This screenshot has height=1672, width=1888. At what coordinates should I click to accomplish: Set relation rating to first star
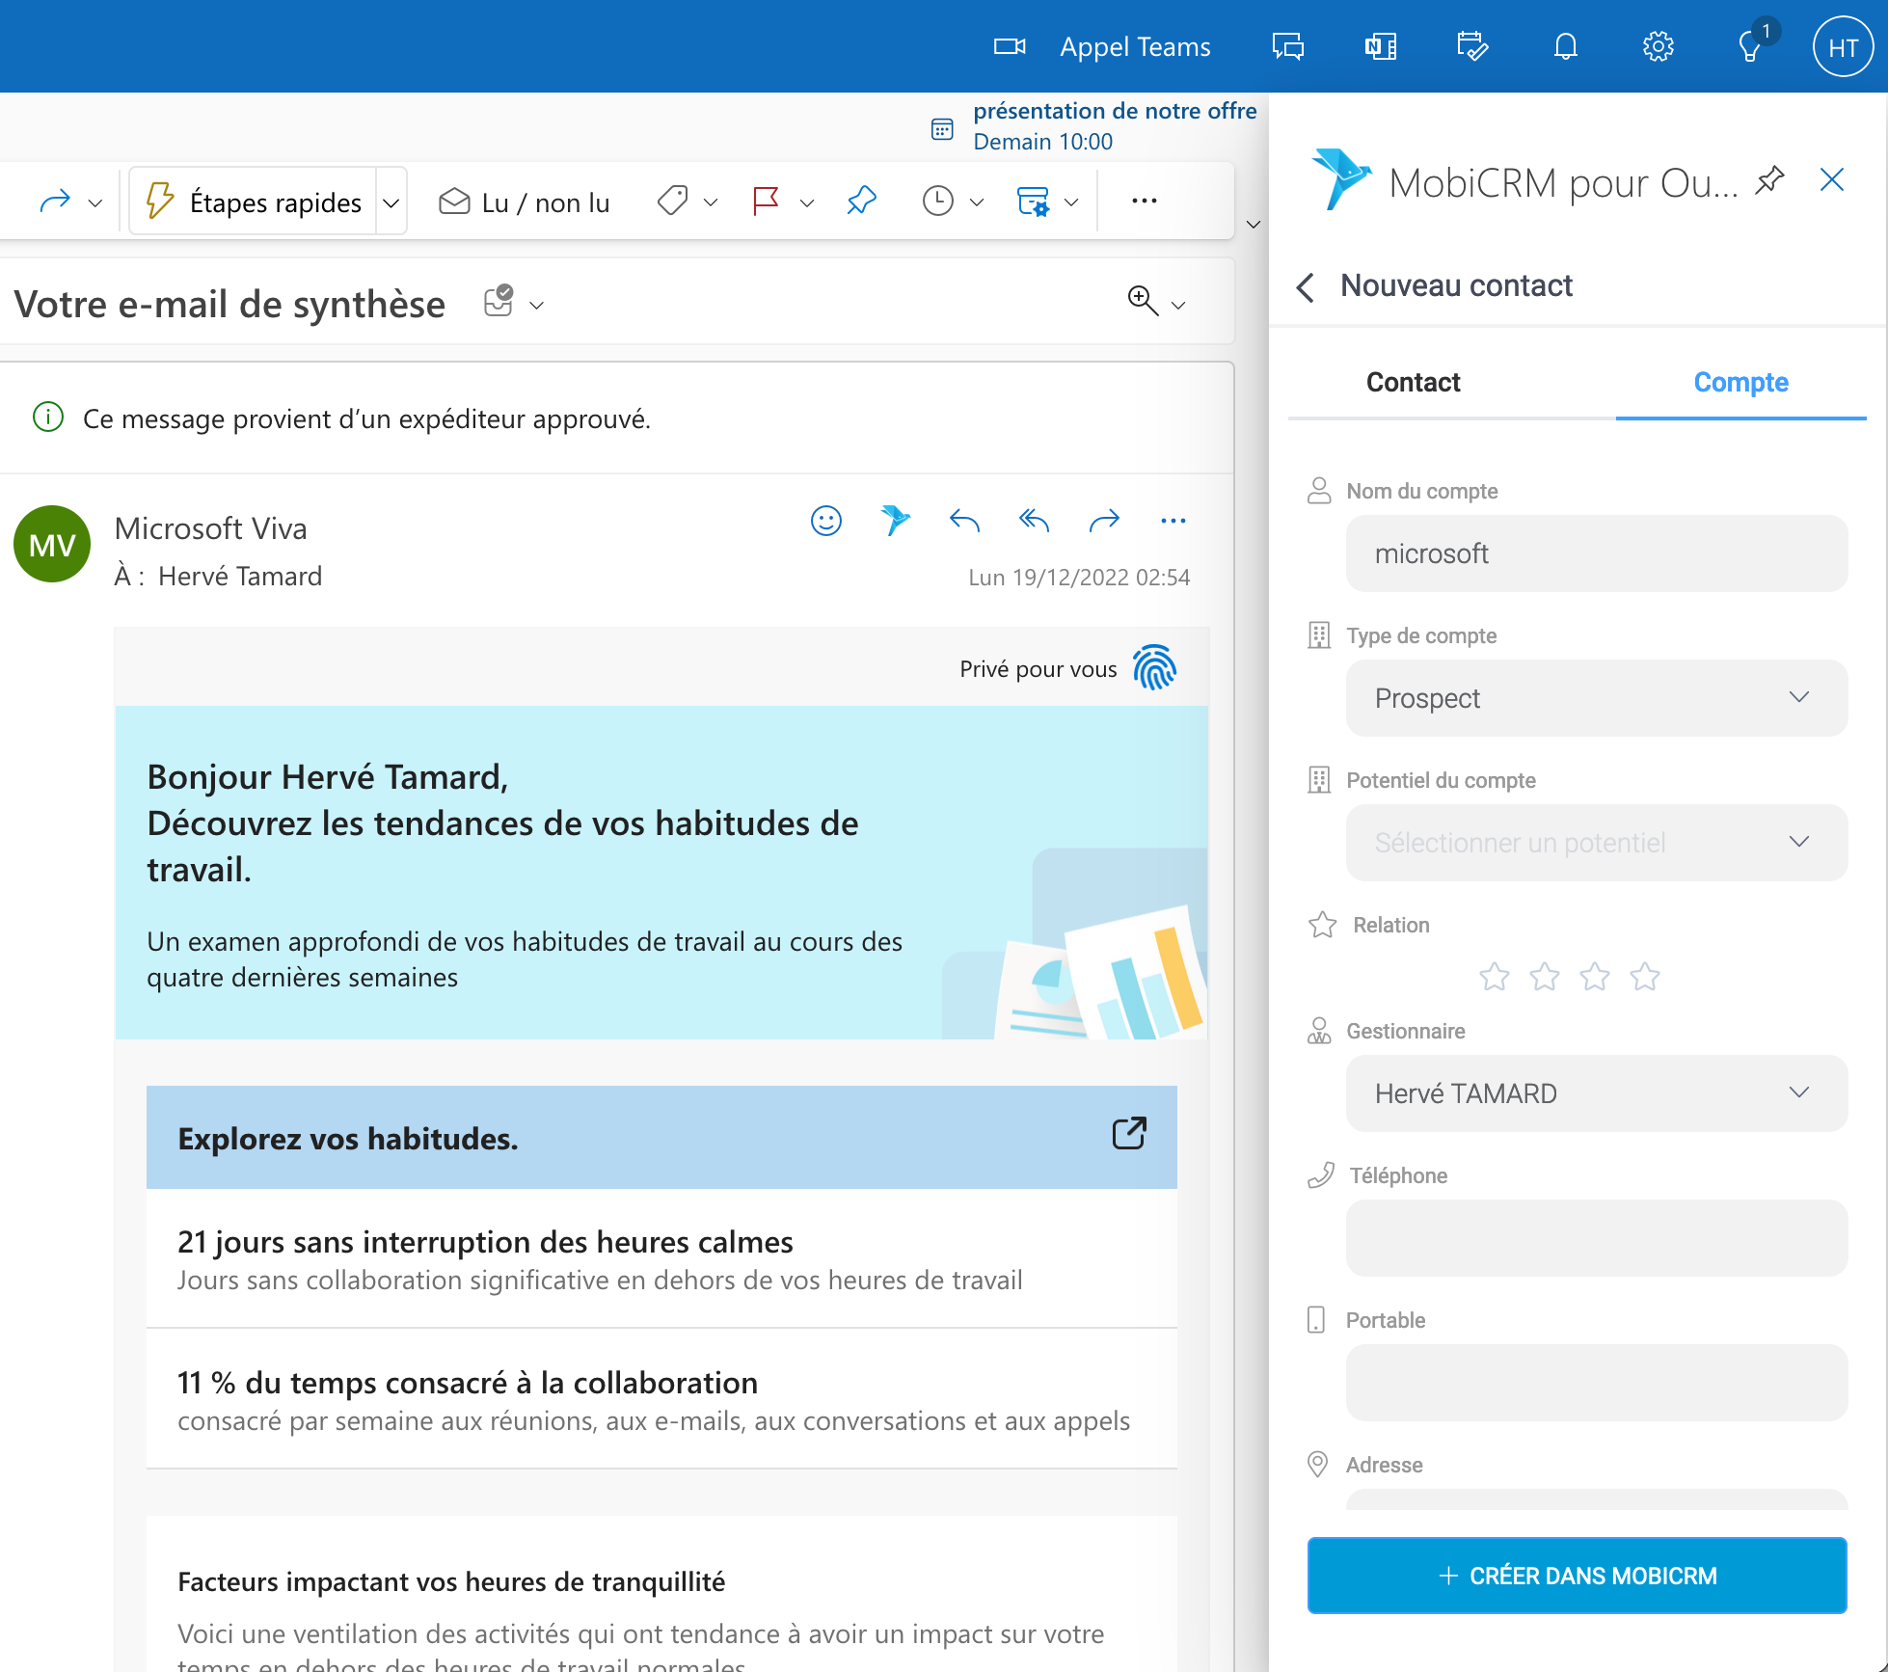point(1495,977)
